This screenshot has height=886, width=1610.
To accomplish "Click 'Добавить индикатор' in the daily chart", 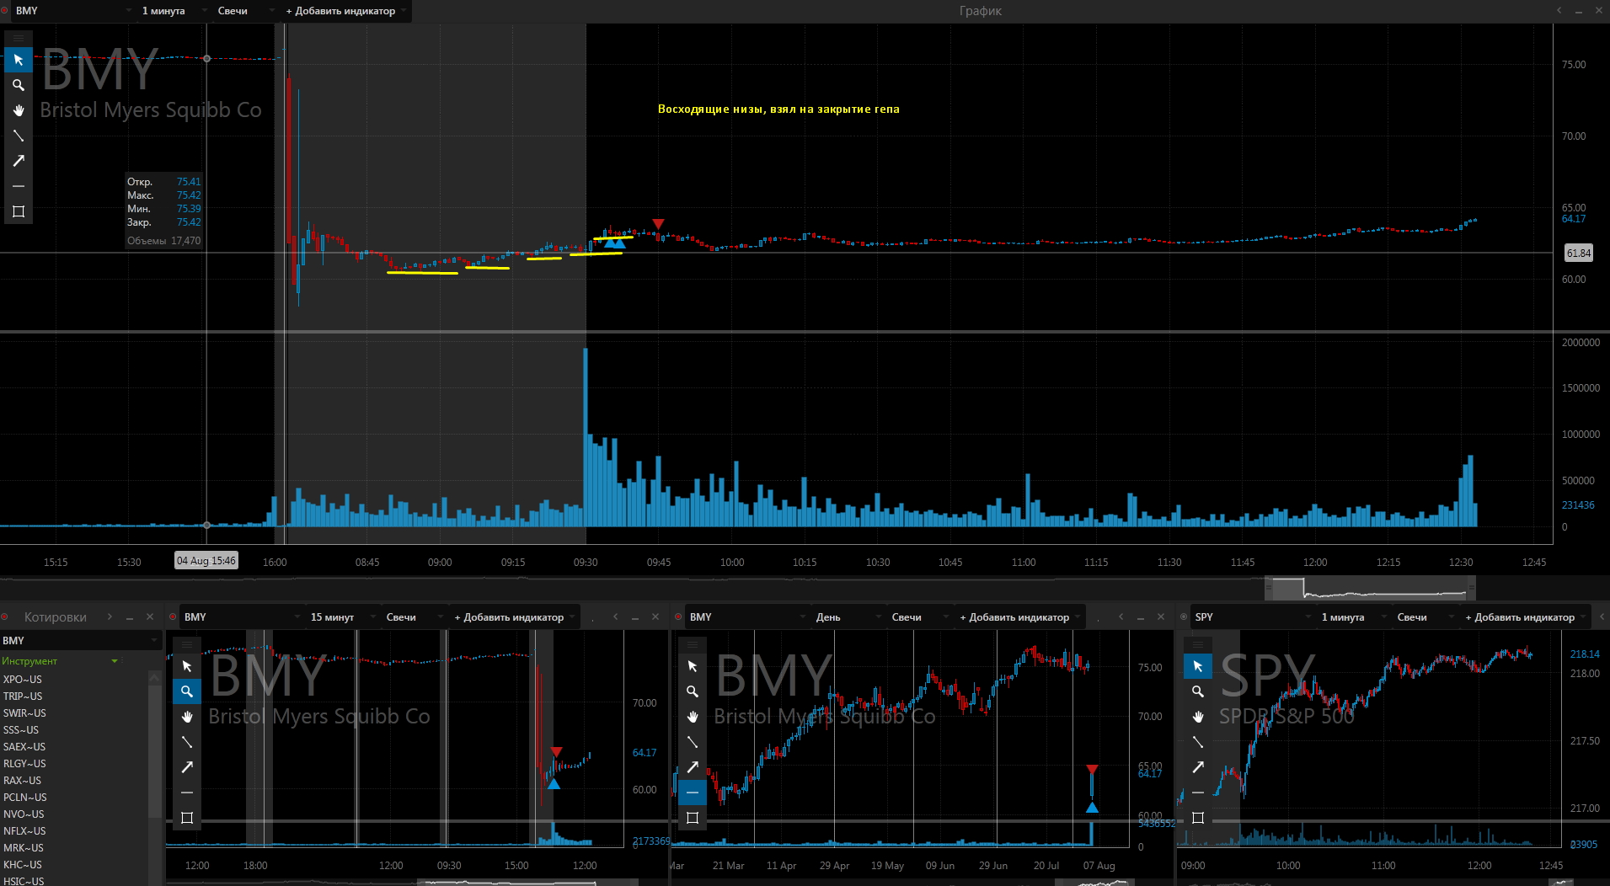I will pos(1019,617).
